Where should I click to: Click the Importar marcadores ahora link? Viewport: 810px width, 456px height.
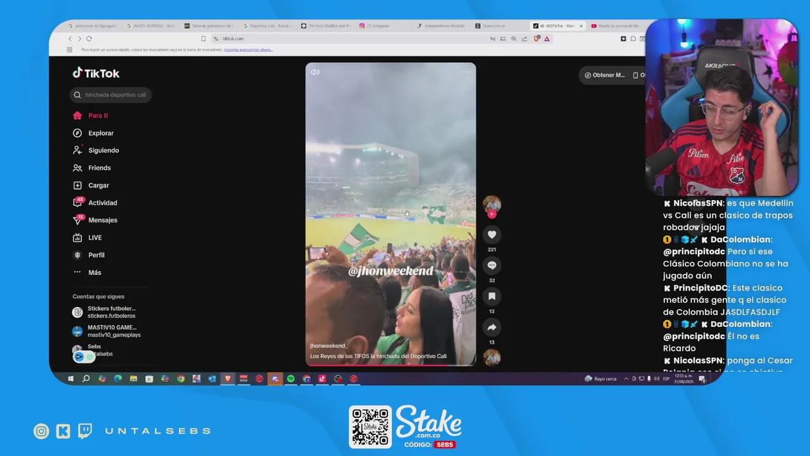click(x=248, y=49)
